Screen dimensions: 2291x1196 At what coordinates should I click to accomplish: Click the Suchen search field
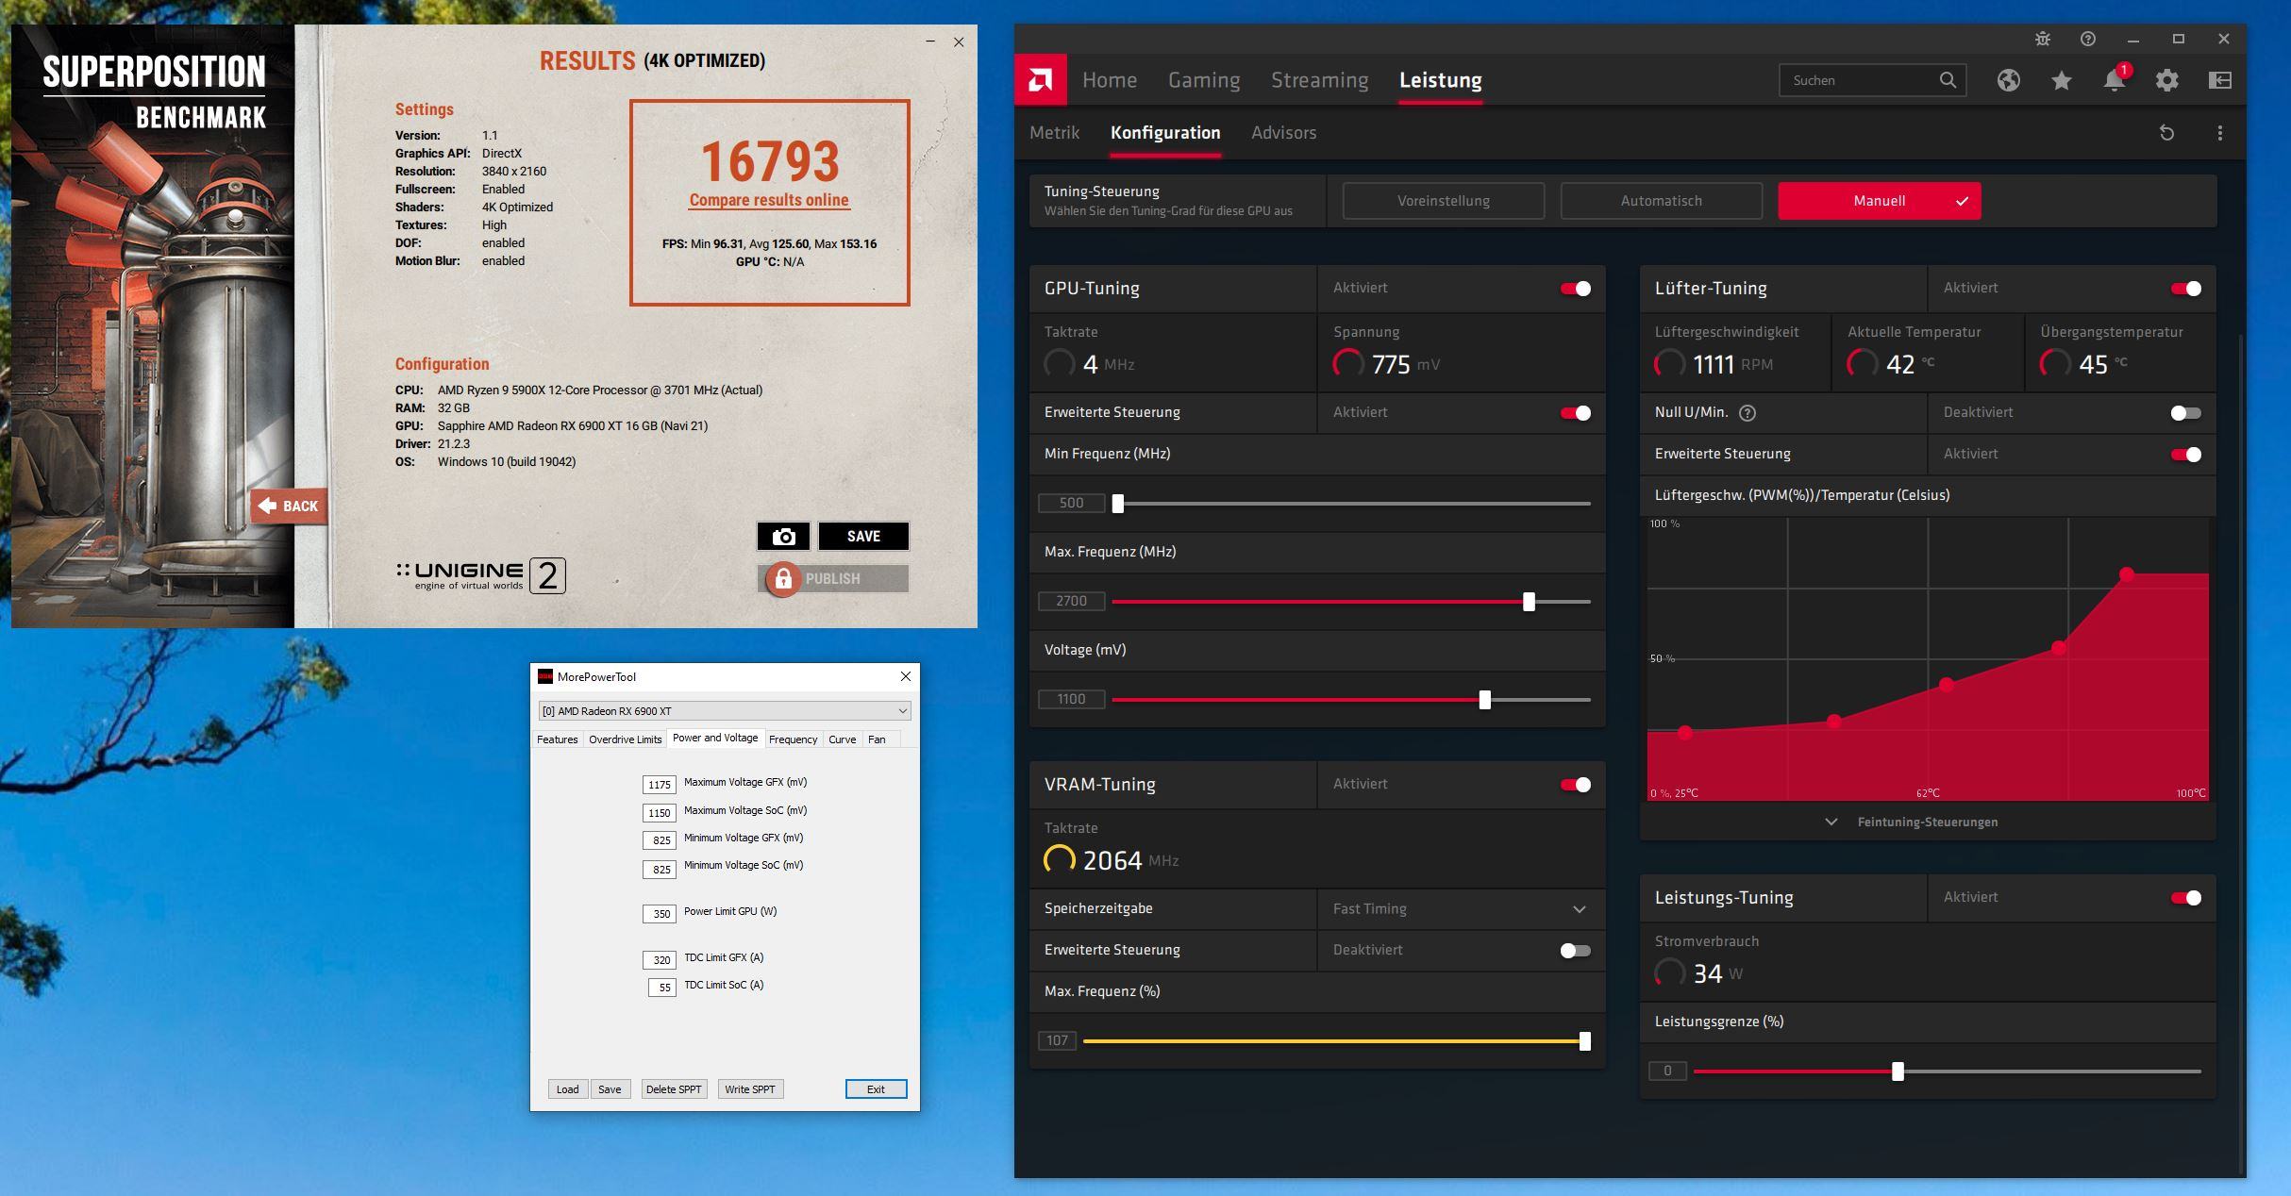click(1872, 80)
